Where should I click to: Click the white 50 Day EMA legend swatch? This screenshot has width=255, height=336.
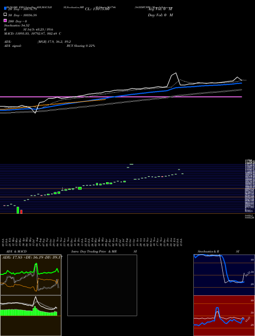(6, 15)
